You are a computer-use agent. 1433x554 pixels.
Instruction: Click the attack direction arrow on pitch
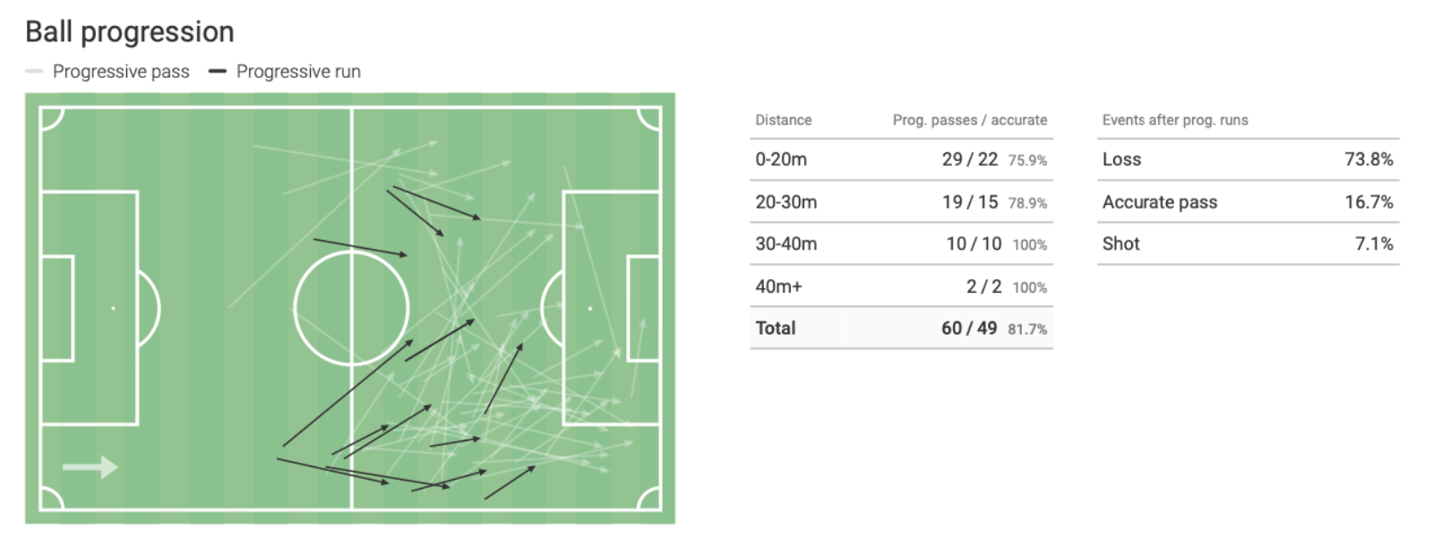[x=90, y=467]
